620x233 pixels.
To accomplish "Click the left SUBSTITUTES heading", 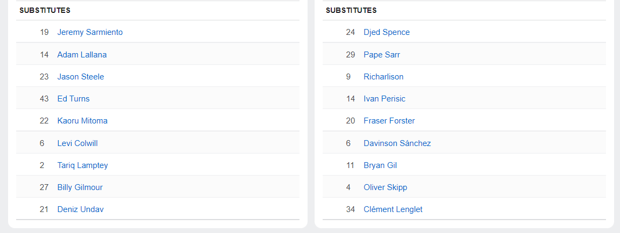I will point(45,10).
